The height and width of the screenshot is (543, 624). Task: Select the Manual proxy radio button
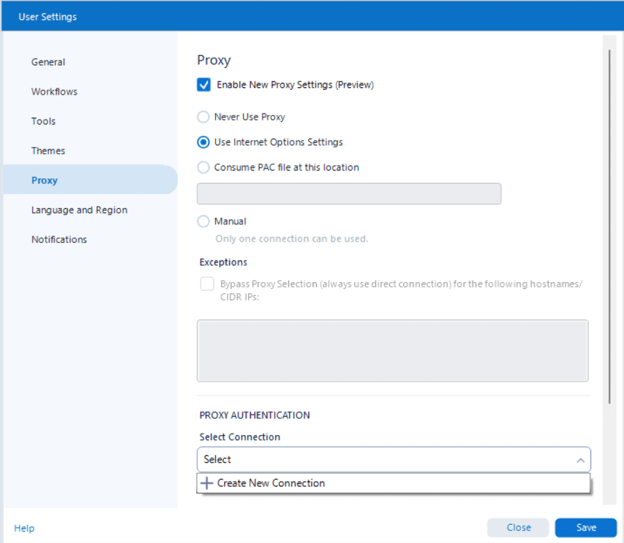tap(203, 221)
